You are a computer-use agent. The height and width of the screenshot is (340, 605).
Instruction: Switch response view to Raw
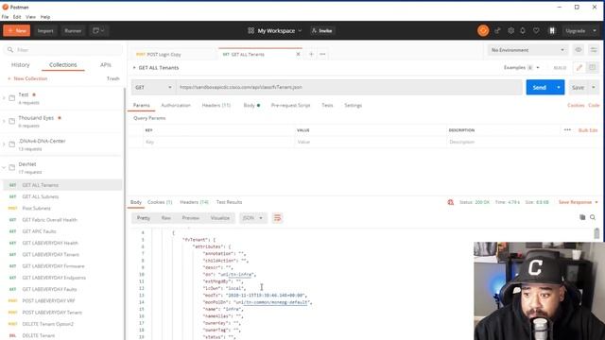(x=166, y=218)
